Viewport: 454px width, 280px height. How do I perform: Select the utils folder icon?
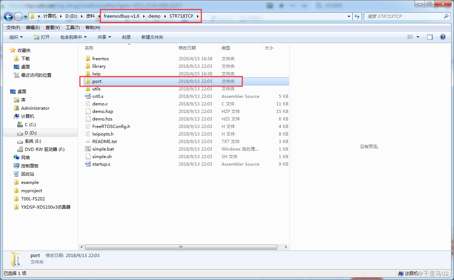[x=88, y=89]
